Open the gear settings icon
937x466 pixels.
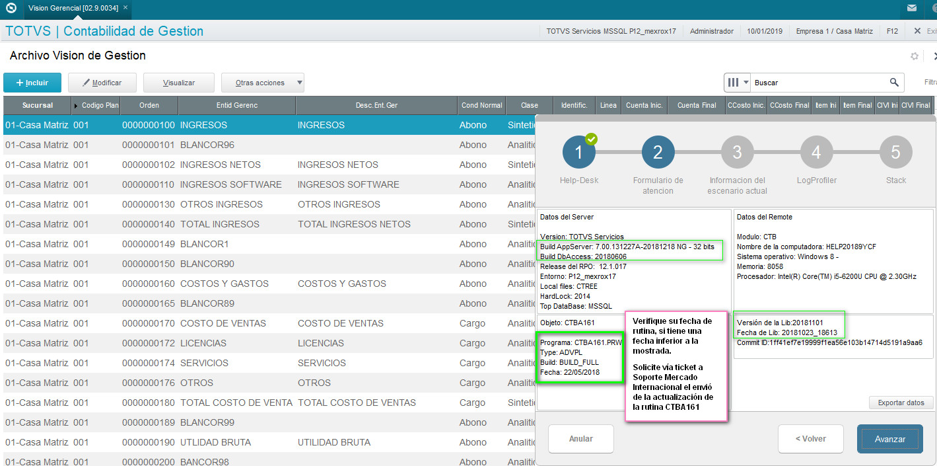coord(915,56)
